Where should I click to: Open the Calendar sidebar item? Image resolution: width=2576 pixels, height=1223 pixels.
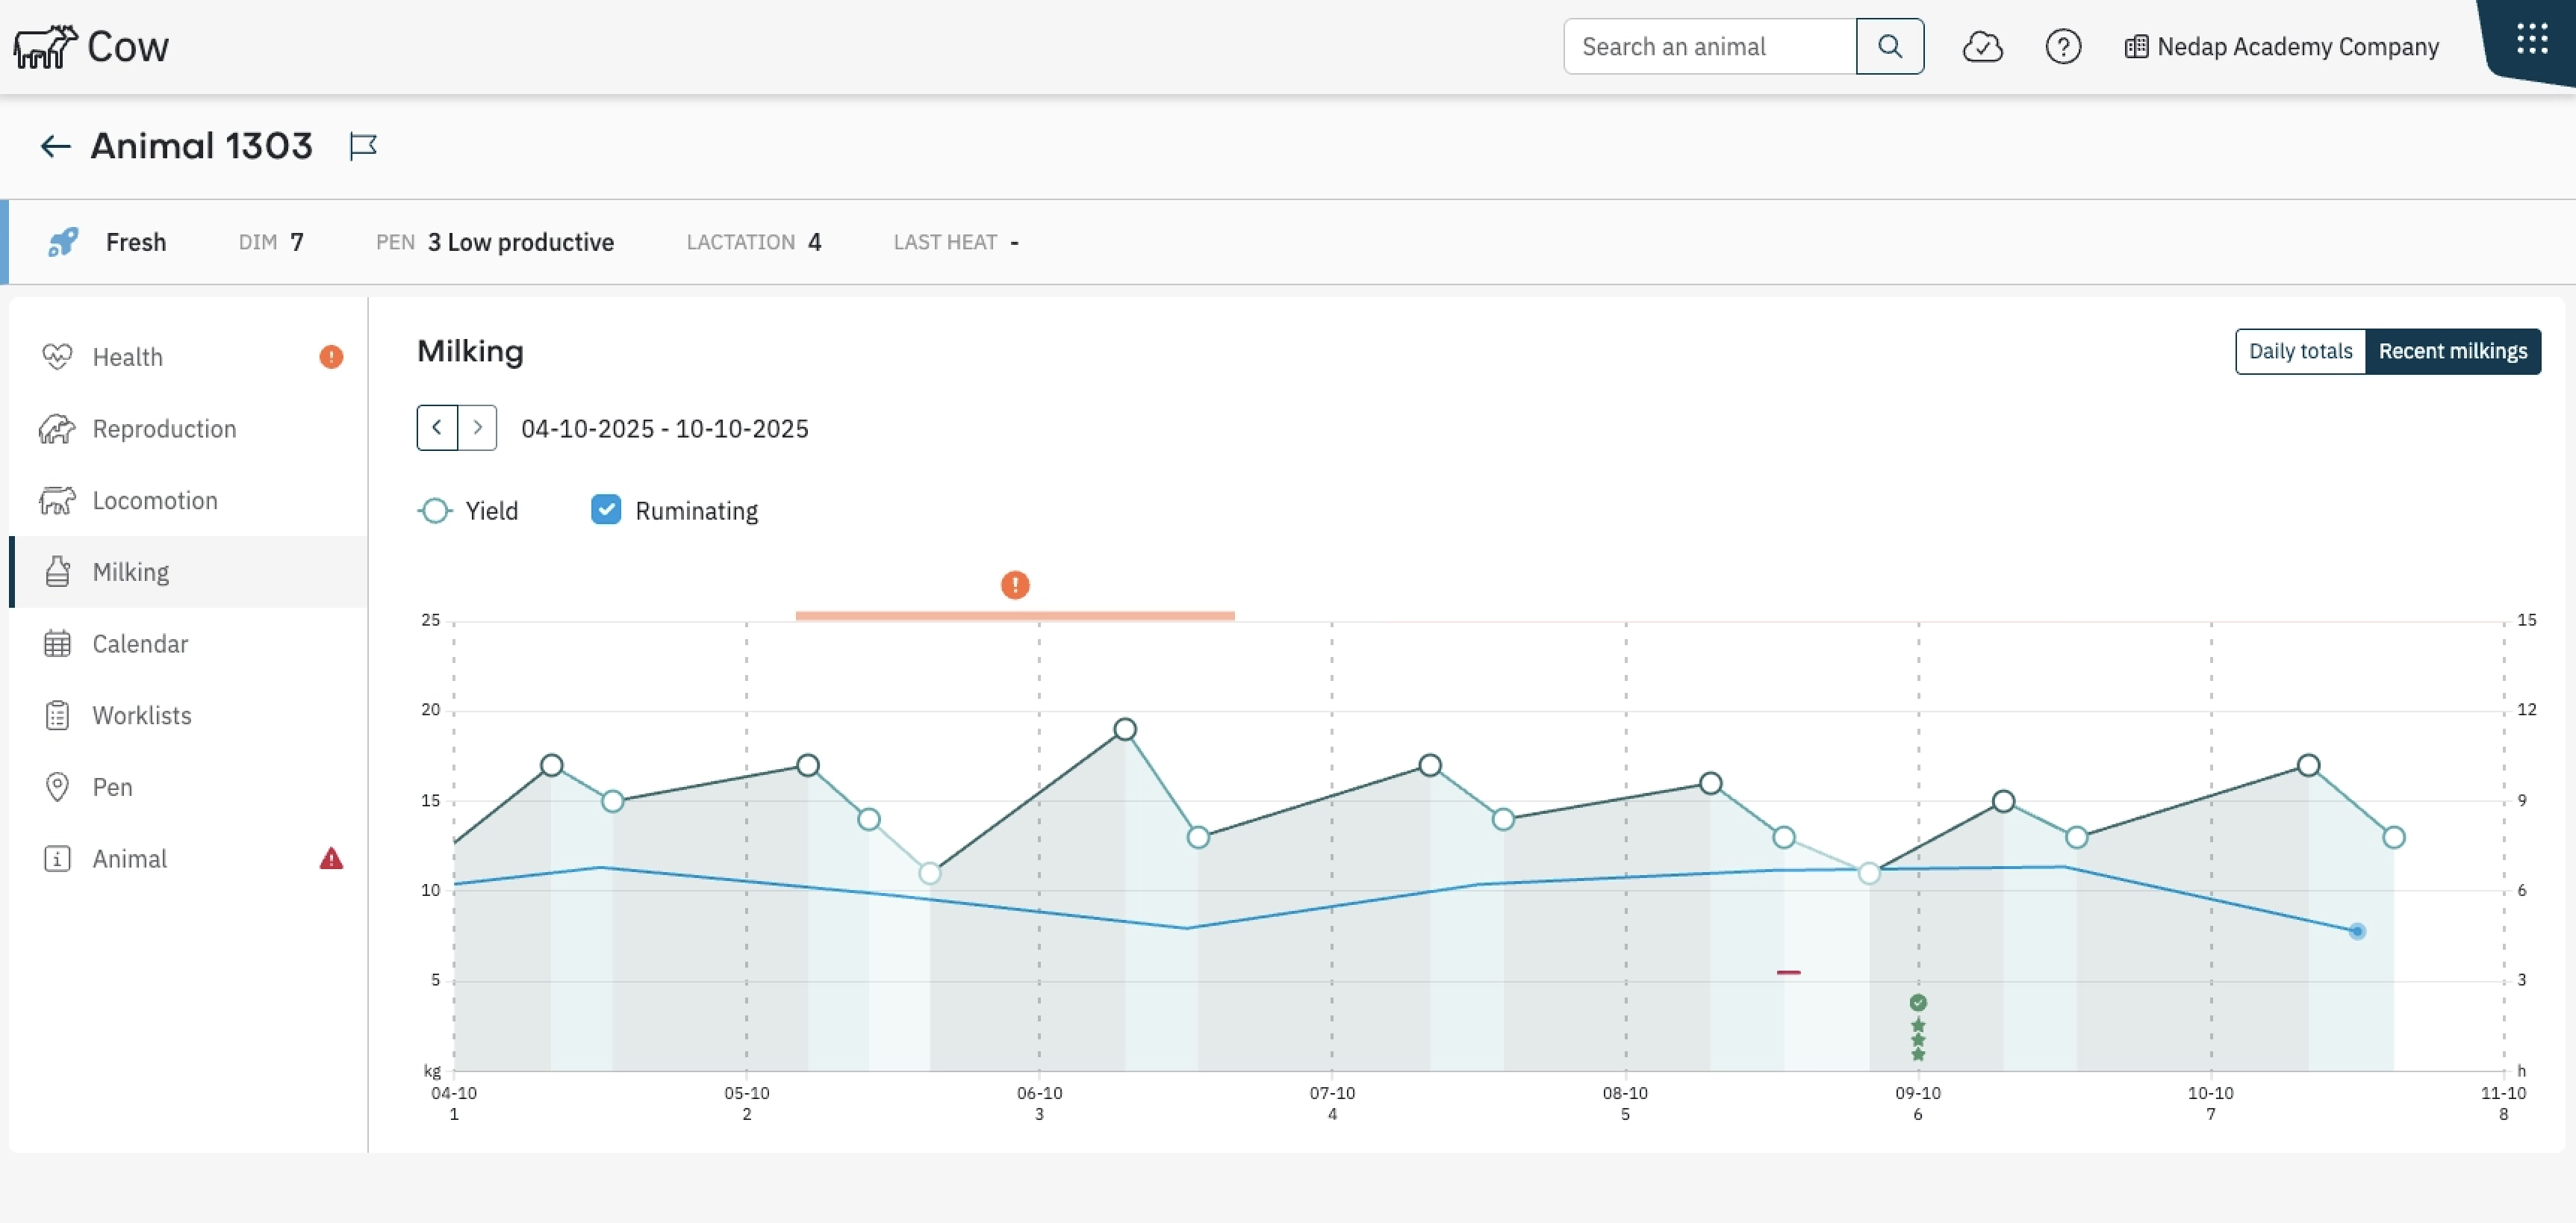click(140, 644)
